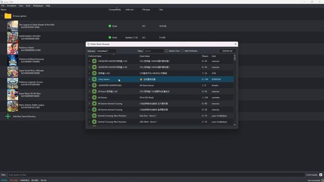The height and width of the screenshot is (182, 324).
Task: Click the Not Connected network status icon
Action: 322,180
